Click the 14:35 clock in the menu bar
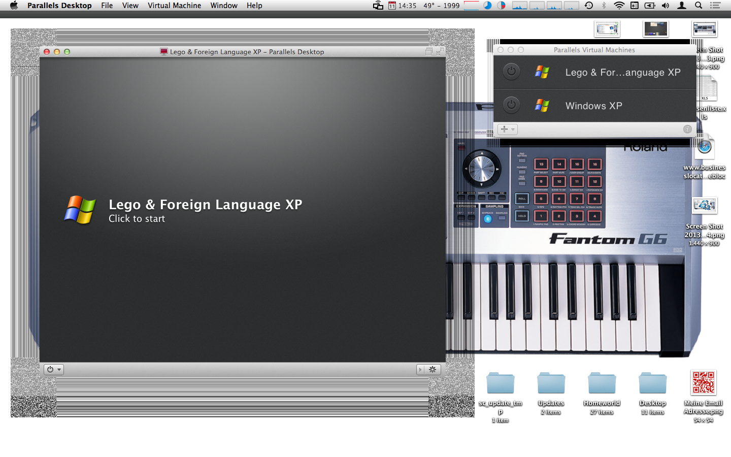Screen dimensions: 731x457 (407, 6)
